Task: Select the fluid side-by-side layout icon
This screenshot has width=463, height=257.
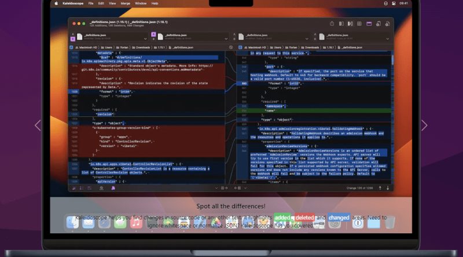Action: point(350,24)
